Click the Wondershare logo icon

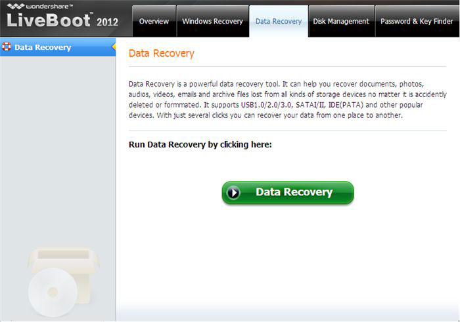(x=16, y=6)
